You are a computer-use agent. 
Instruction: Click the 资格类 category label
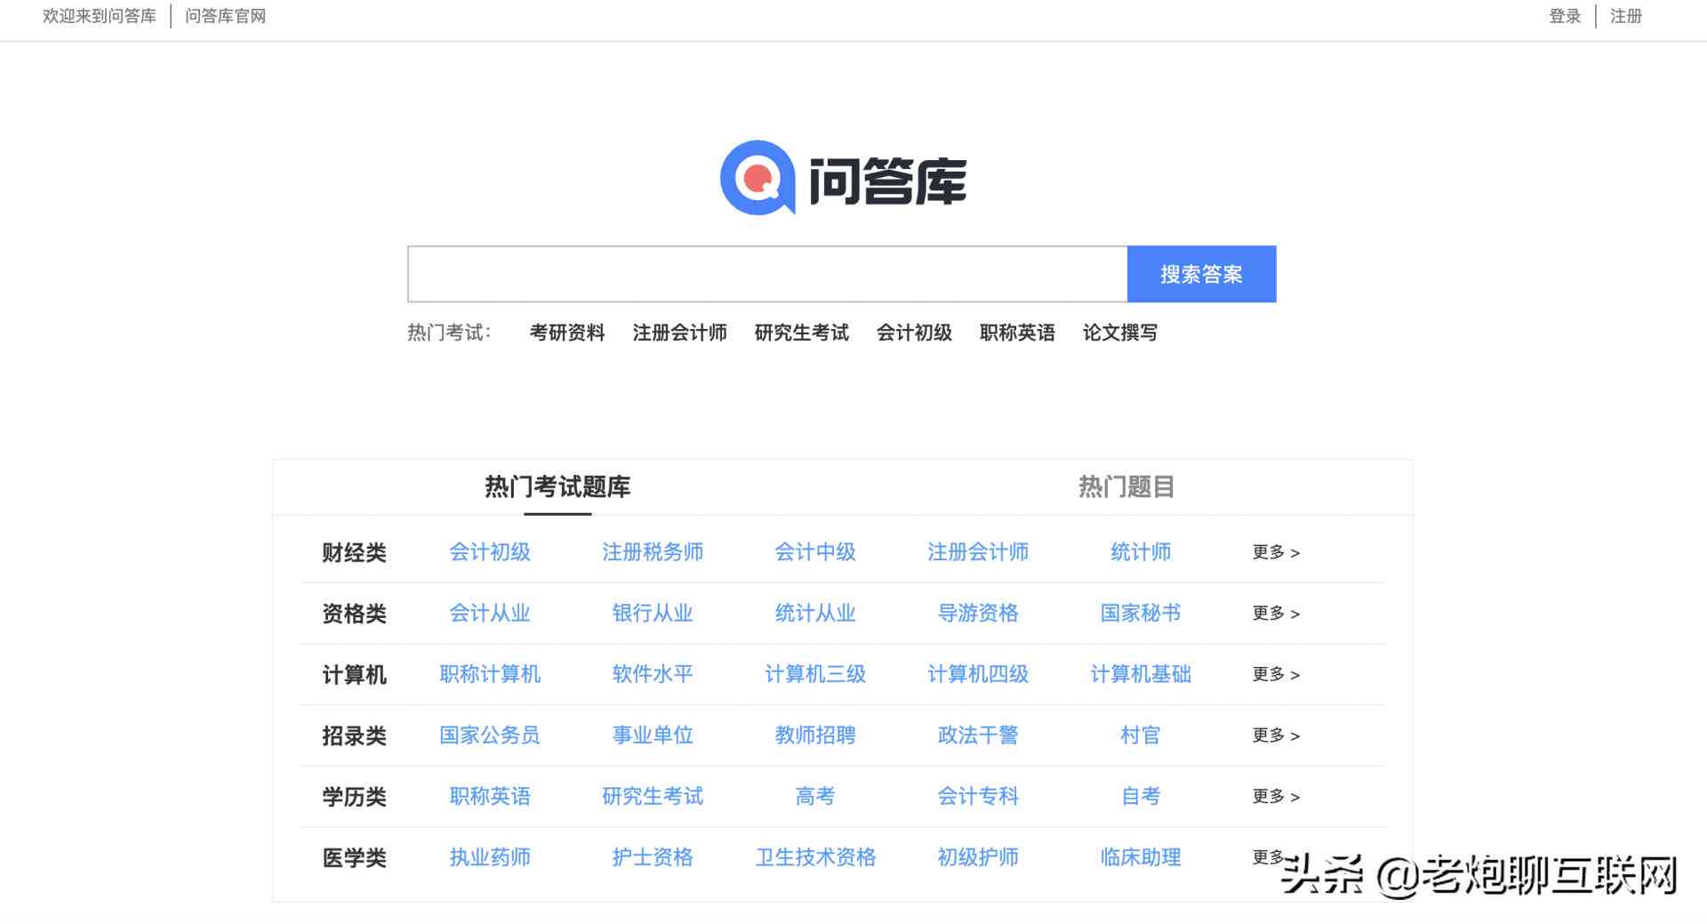tap(354, 614)
